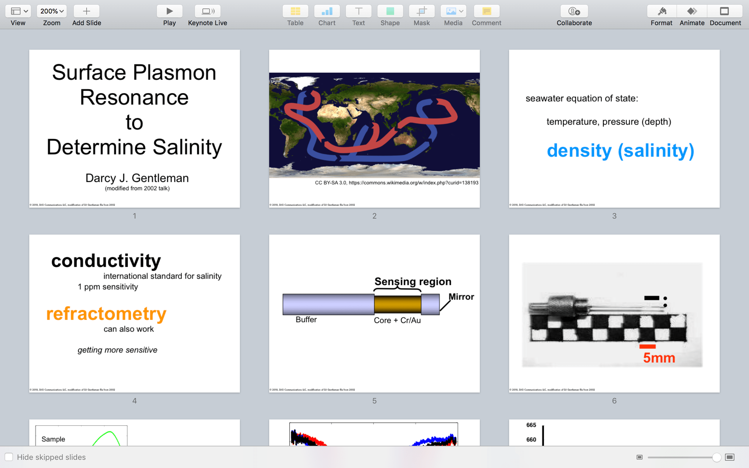Enable Hide skipped slides checkbox
The height and width of the screenshot is (468, 749).
(x=9, y=457)
